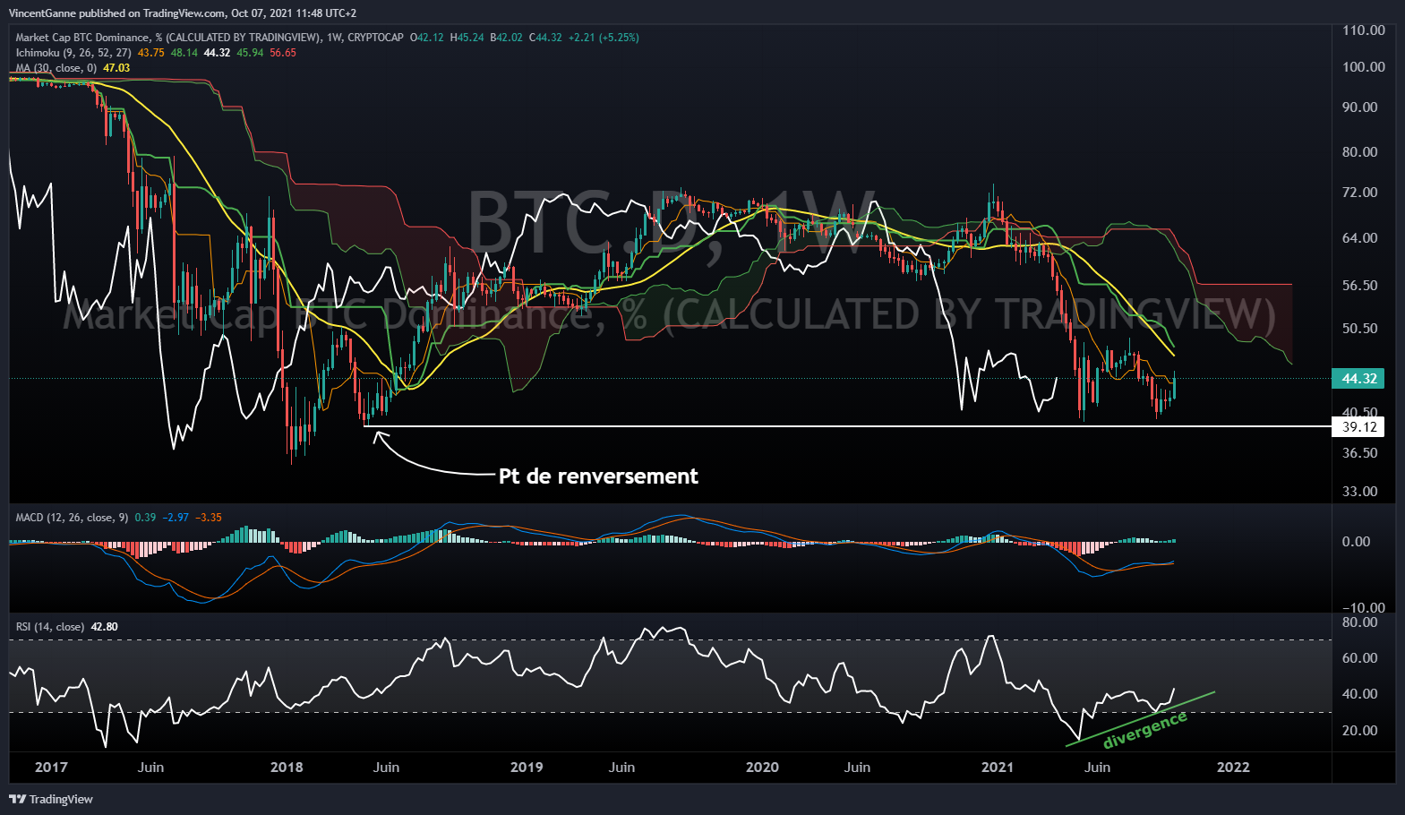Screen dimensions: 1405x815
Task: Select the white 39.12 price level label
Action: coord(1358,427)
